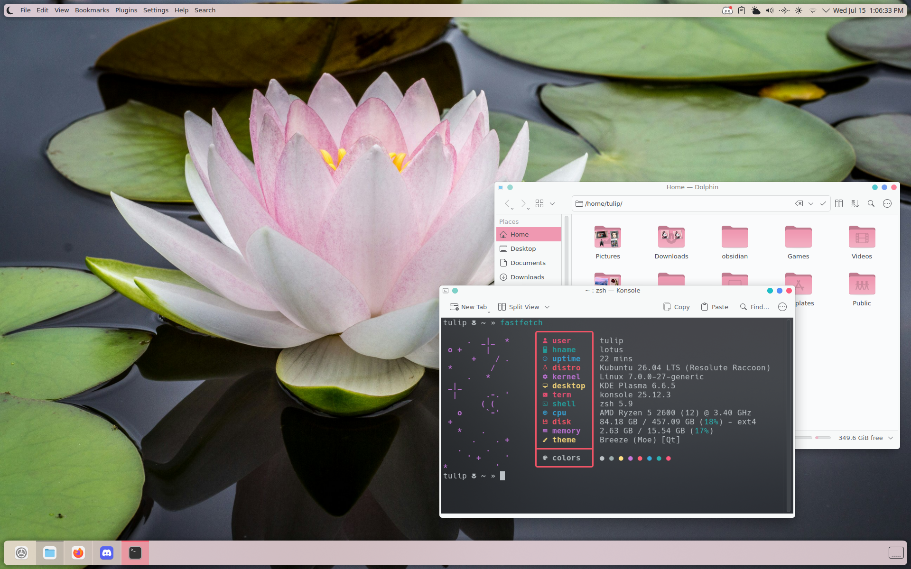Open the volume tray icon
The image size is (911, 569).
click(x=770, y=10)
